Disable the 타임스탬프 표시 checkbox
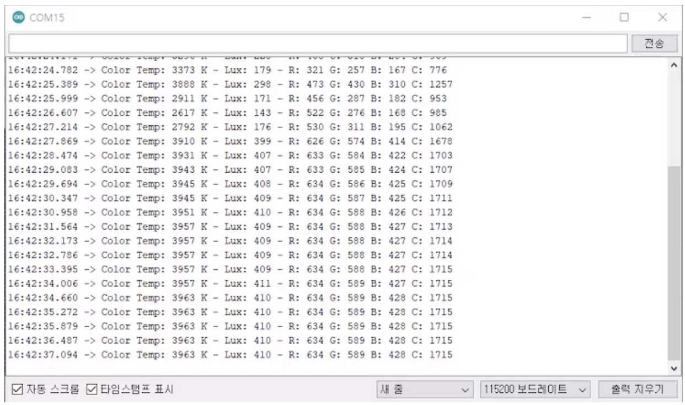Viewport: 685px width, 405px height. pyautogui.click(x=91, y=390)
